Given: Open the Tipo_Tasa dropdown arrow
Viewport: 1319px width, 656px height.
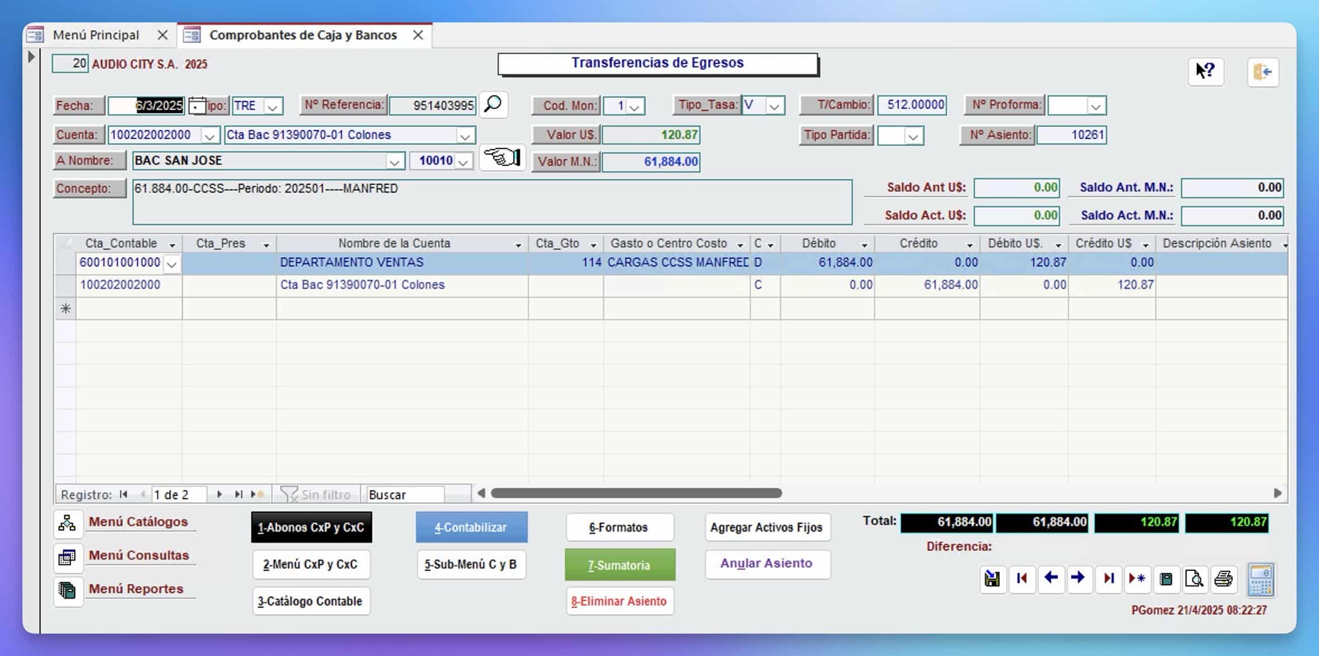Looking at the screenshot, I should tap(774, 106).
